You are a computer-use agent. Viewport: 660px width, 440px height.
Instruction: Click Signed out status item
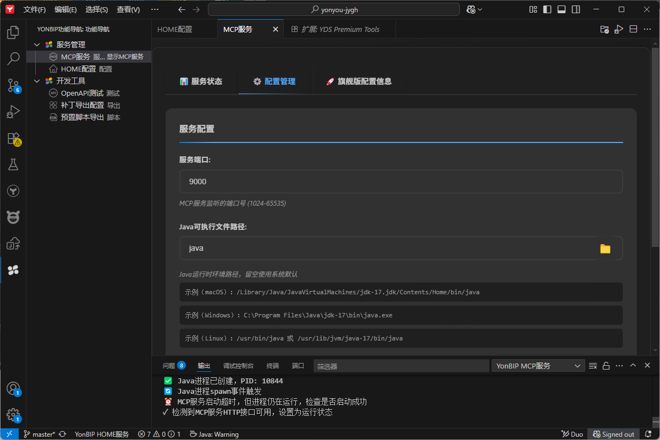pos(613,434)
